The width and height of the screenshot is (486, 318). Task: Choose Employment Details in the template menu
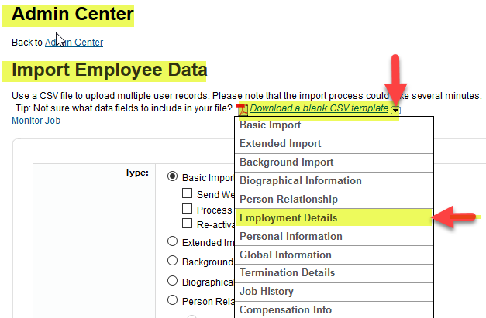(334, 217)
